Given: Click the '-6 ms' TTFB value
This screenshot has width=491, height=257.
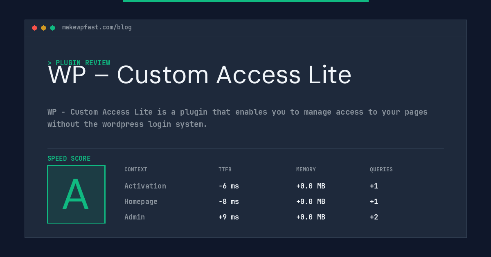Looking at the screenshot, I should click(229, 186).
